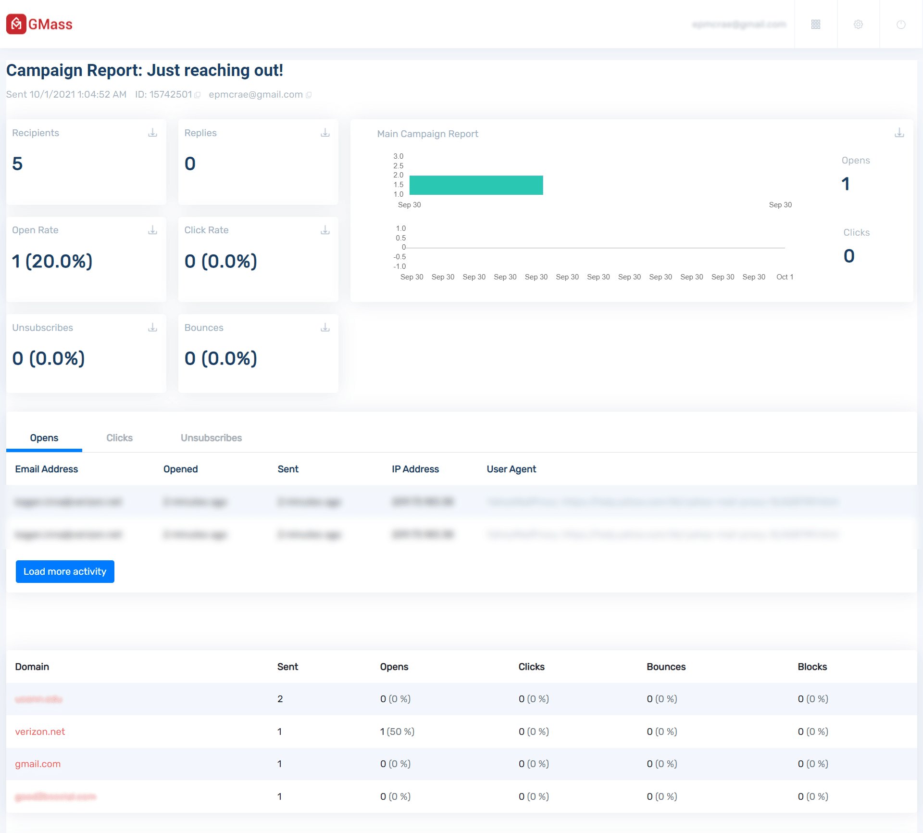Copy the epmcrae@gmail.com sender address
923x833 pixels.
click(x=309, y=95)
